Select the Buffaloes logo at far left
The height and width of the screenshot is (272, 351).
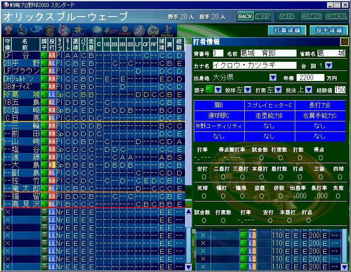pyautogui.click(x=8, y=30)
